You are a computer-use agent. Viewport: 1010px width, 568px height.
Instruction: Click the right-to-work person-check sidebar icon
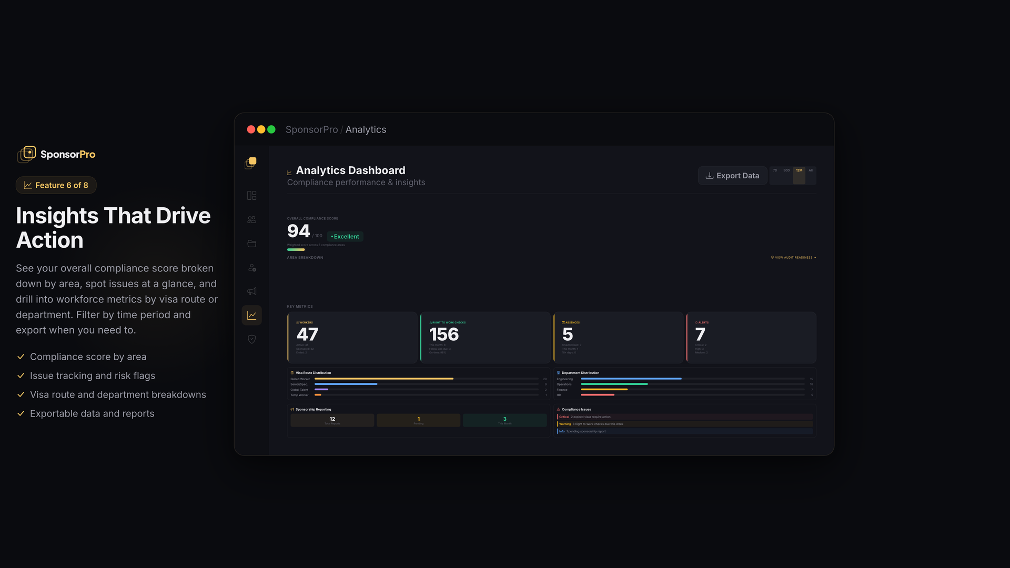pos(251,268)
